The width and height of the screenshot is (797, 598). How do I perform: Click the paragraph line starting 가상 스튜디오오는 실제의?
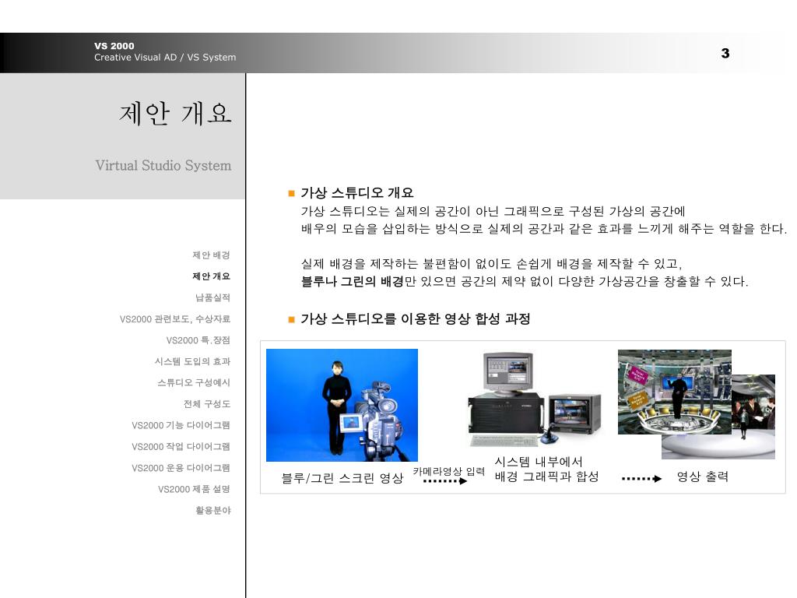(493, 211)
